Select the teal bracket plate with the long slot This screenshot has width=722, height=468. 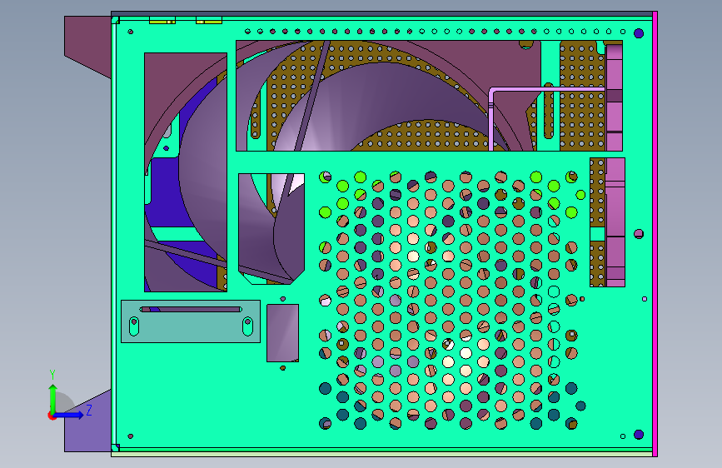click(x=191, y=321)
